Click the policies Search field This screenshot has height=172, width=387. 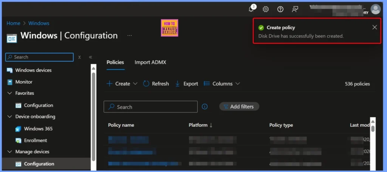tap(150, 107)
